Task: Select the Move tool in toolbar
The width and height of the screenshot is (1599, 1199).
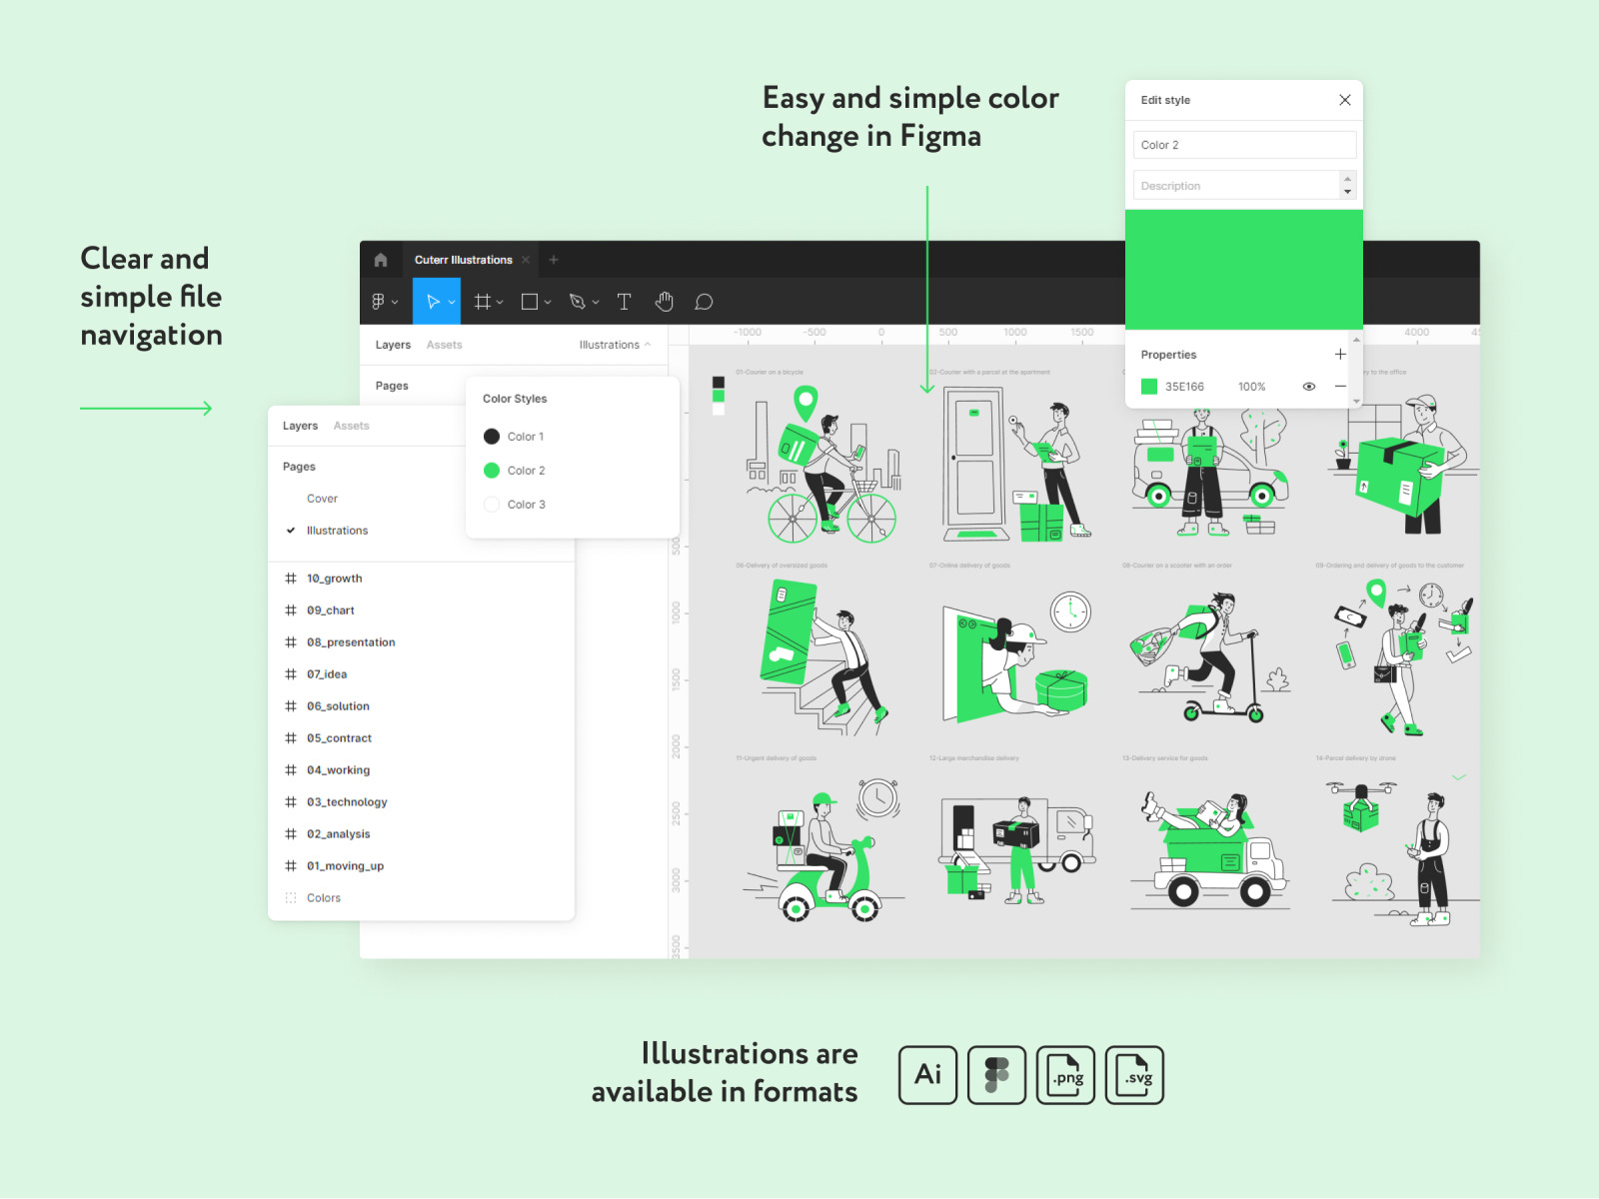Action: [432, 302]
